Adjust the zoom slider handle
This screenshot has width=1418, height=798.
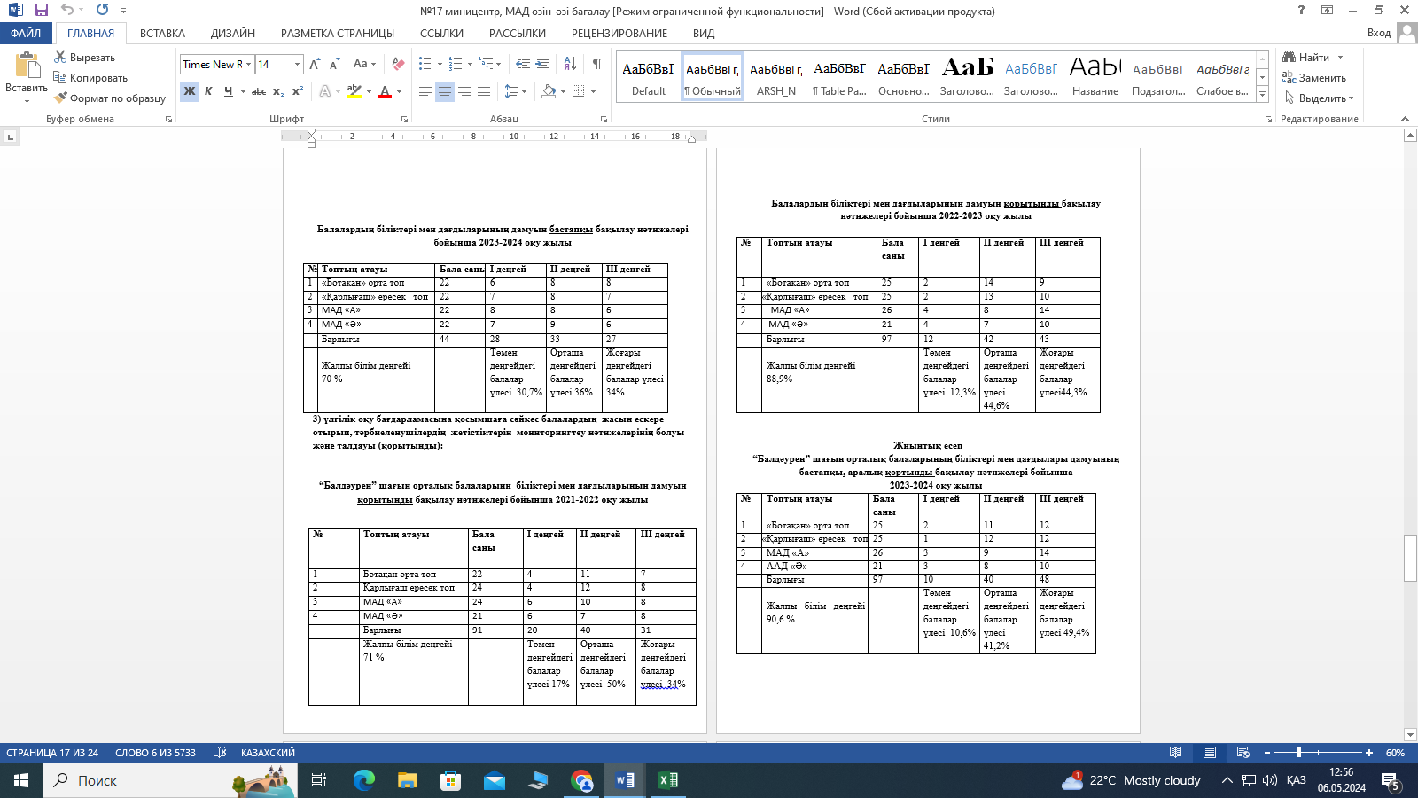click(x=1299, y=753)
